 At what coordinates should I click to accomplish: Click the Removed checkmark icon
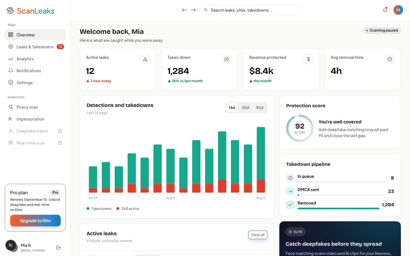point(290,205)
